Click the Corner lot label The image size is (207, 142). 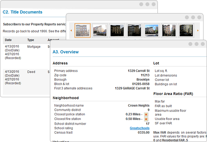coord(162,80)
